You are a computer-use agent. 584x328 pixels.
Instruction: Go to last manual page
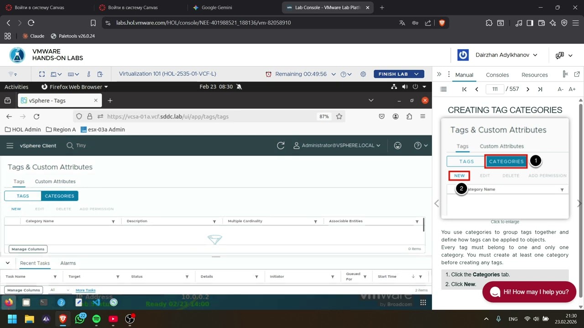pyautogui.click(x=540, y=89)
